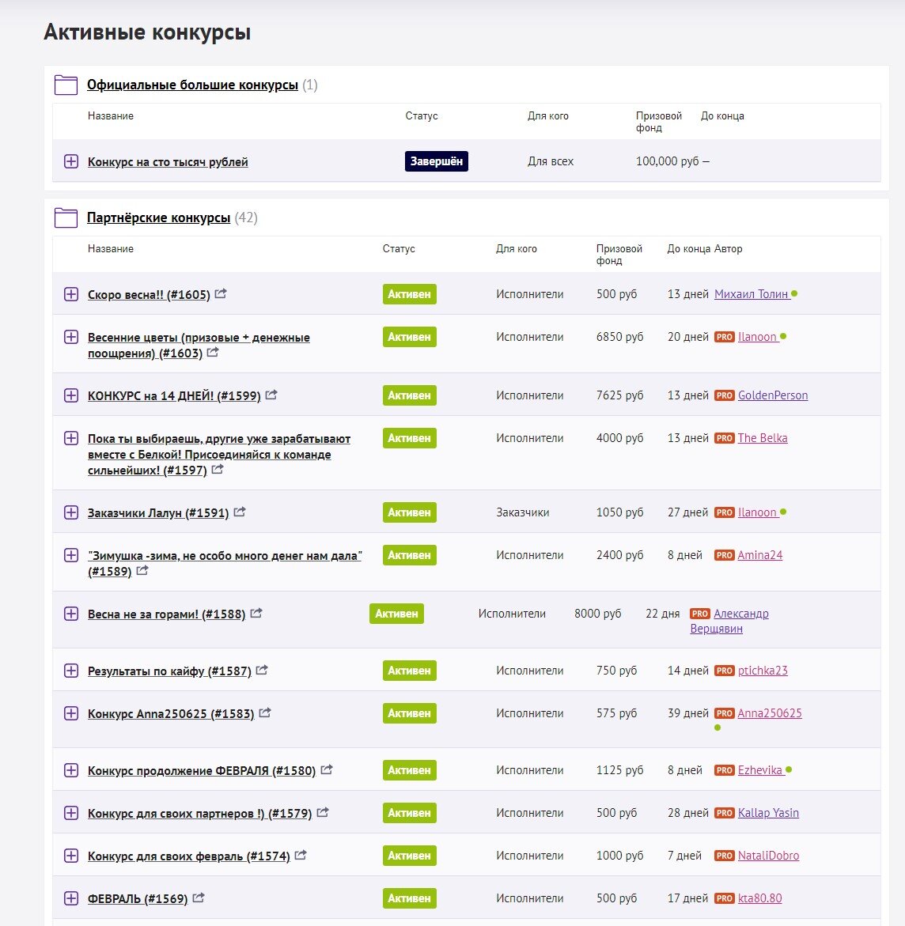The image size is (905, 926).
Task: Click folder icon of Партнёрские конкурсы
Action: pyautogui.click(x=66, y=217)
